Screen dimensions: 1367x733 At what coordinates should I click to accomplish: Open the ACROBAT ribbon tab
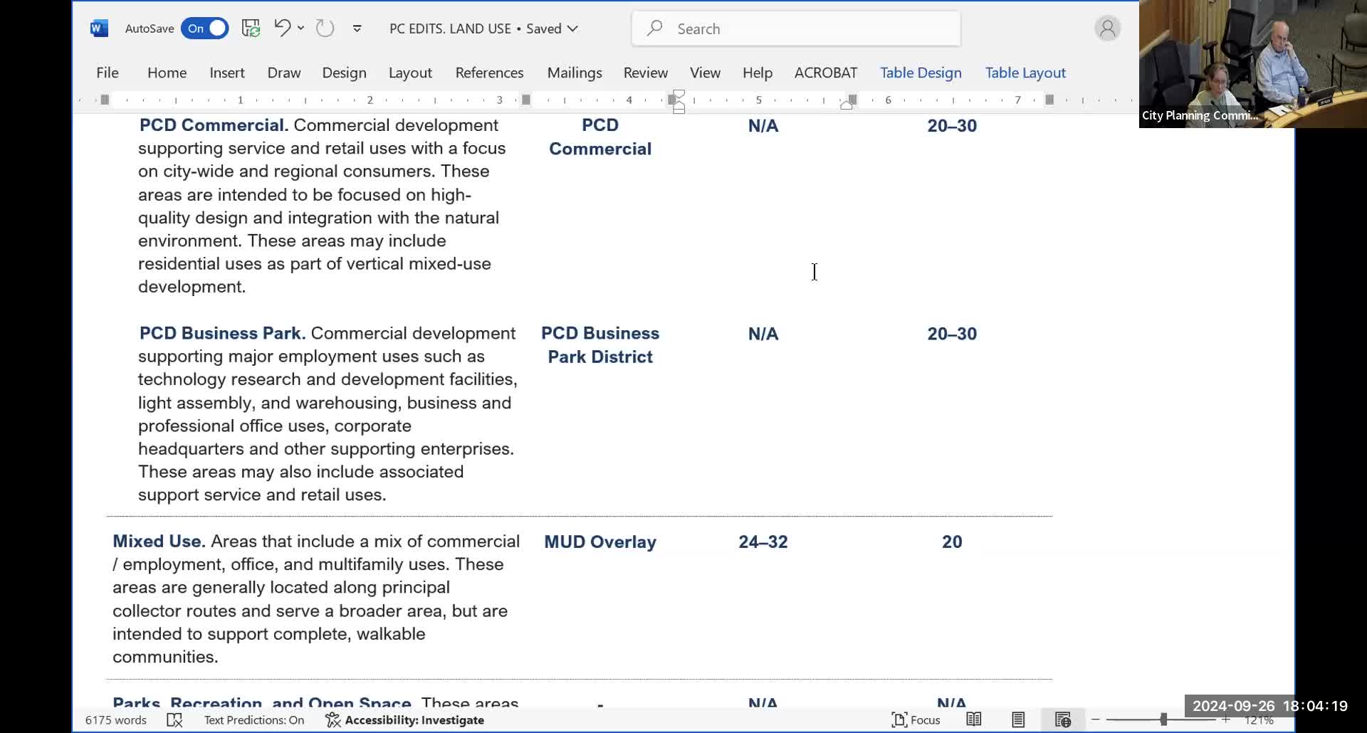pyautogui.click(x=826, y=73)
